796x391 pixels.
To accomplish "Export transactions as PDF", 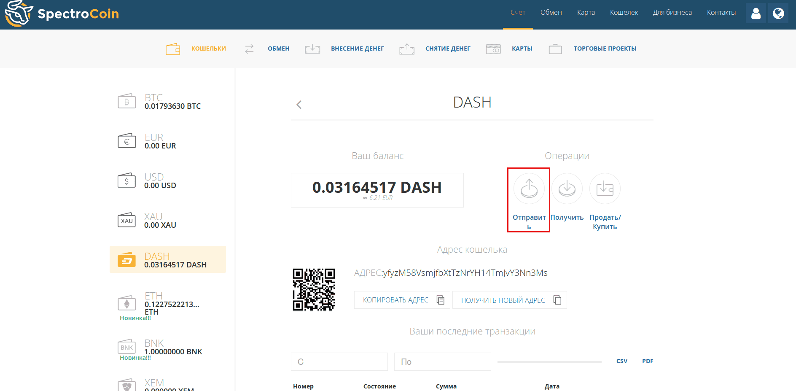I will (648, 361).
